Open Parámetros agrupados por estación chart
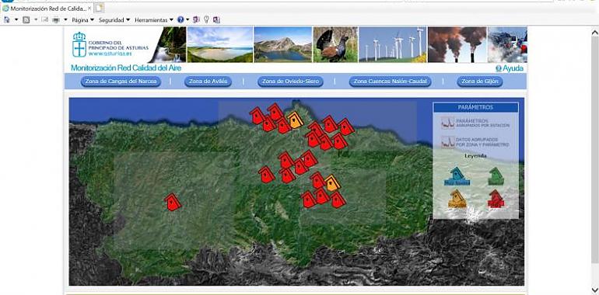The height and width of the screenshot is (295, 599). pyautogui.click(x=475, y=123)
